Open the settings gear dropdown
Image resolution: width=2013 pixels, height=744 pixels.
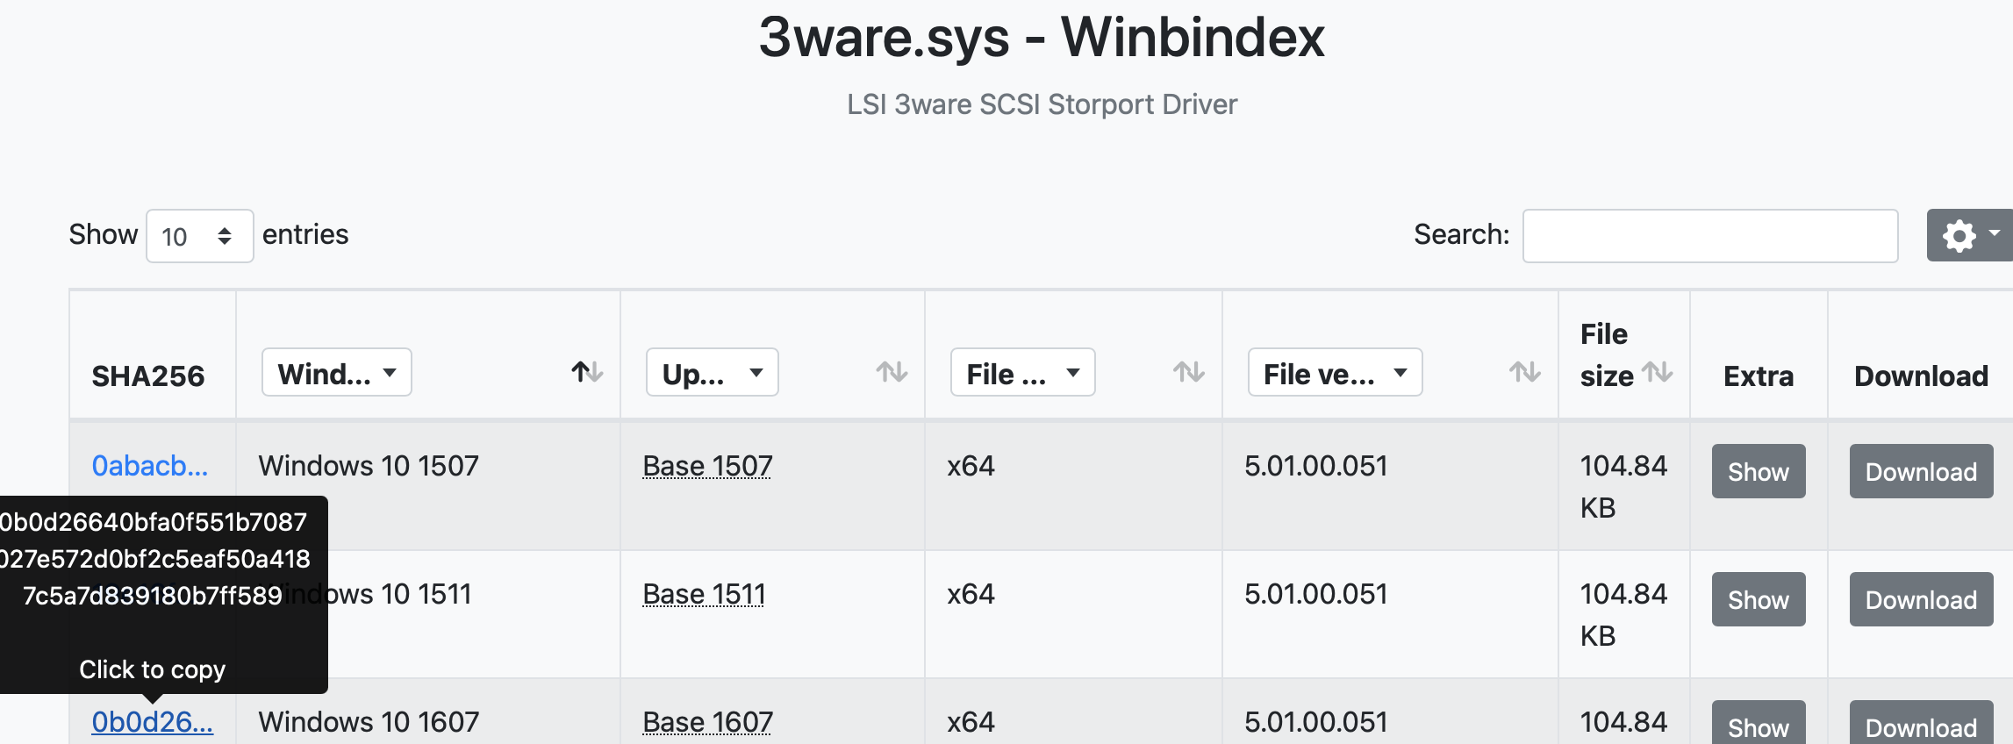pyautogui.click(x=1970, y=235)
